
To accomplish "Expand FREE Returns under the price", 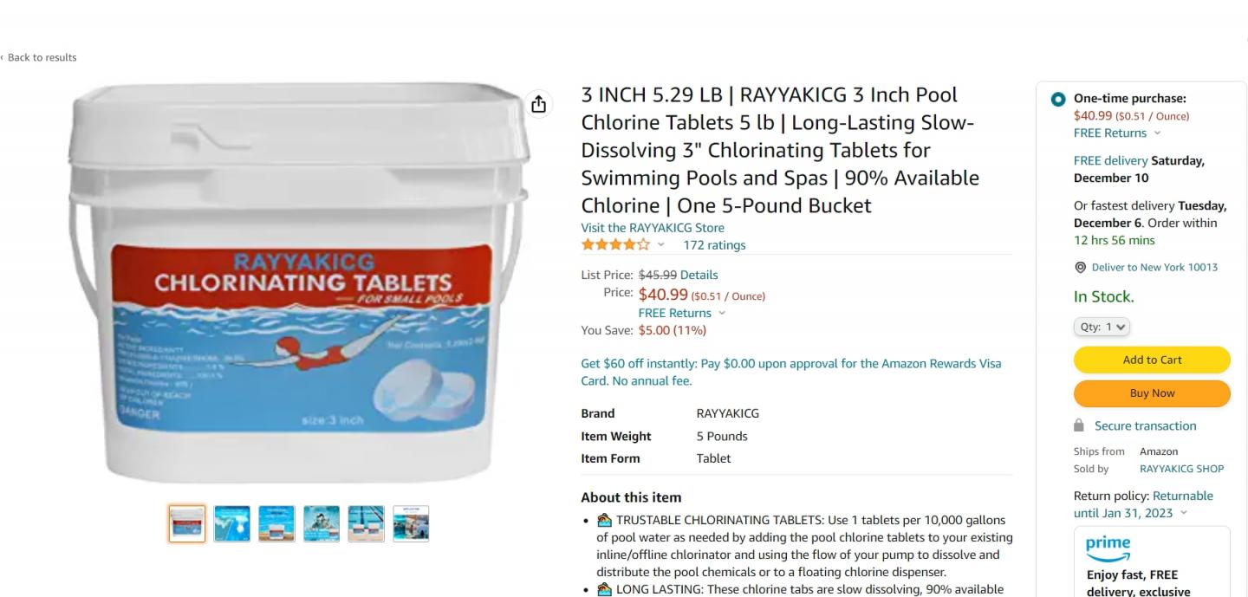I will (681, 313).
